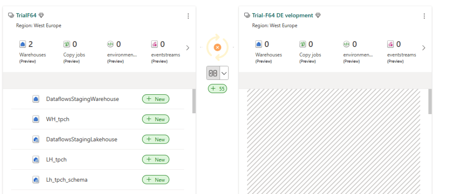Click the environments icon in TrialF64 stage
449x194 pixels.
(x=110, y=44)
